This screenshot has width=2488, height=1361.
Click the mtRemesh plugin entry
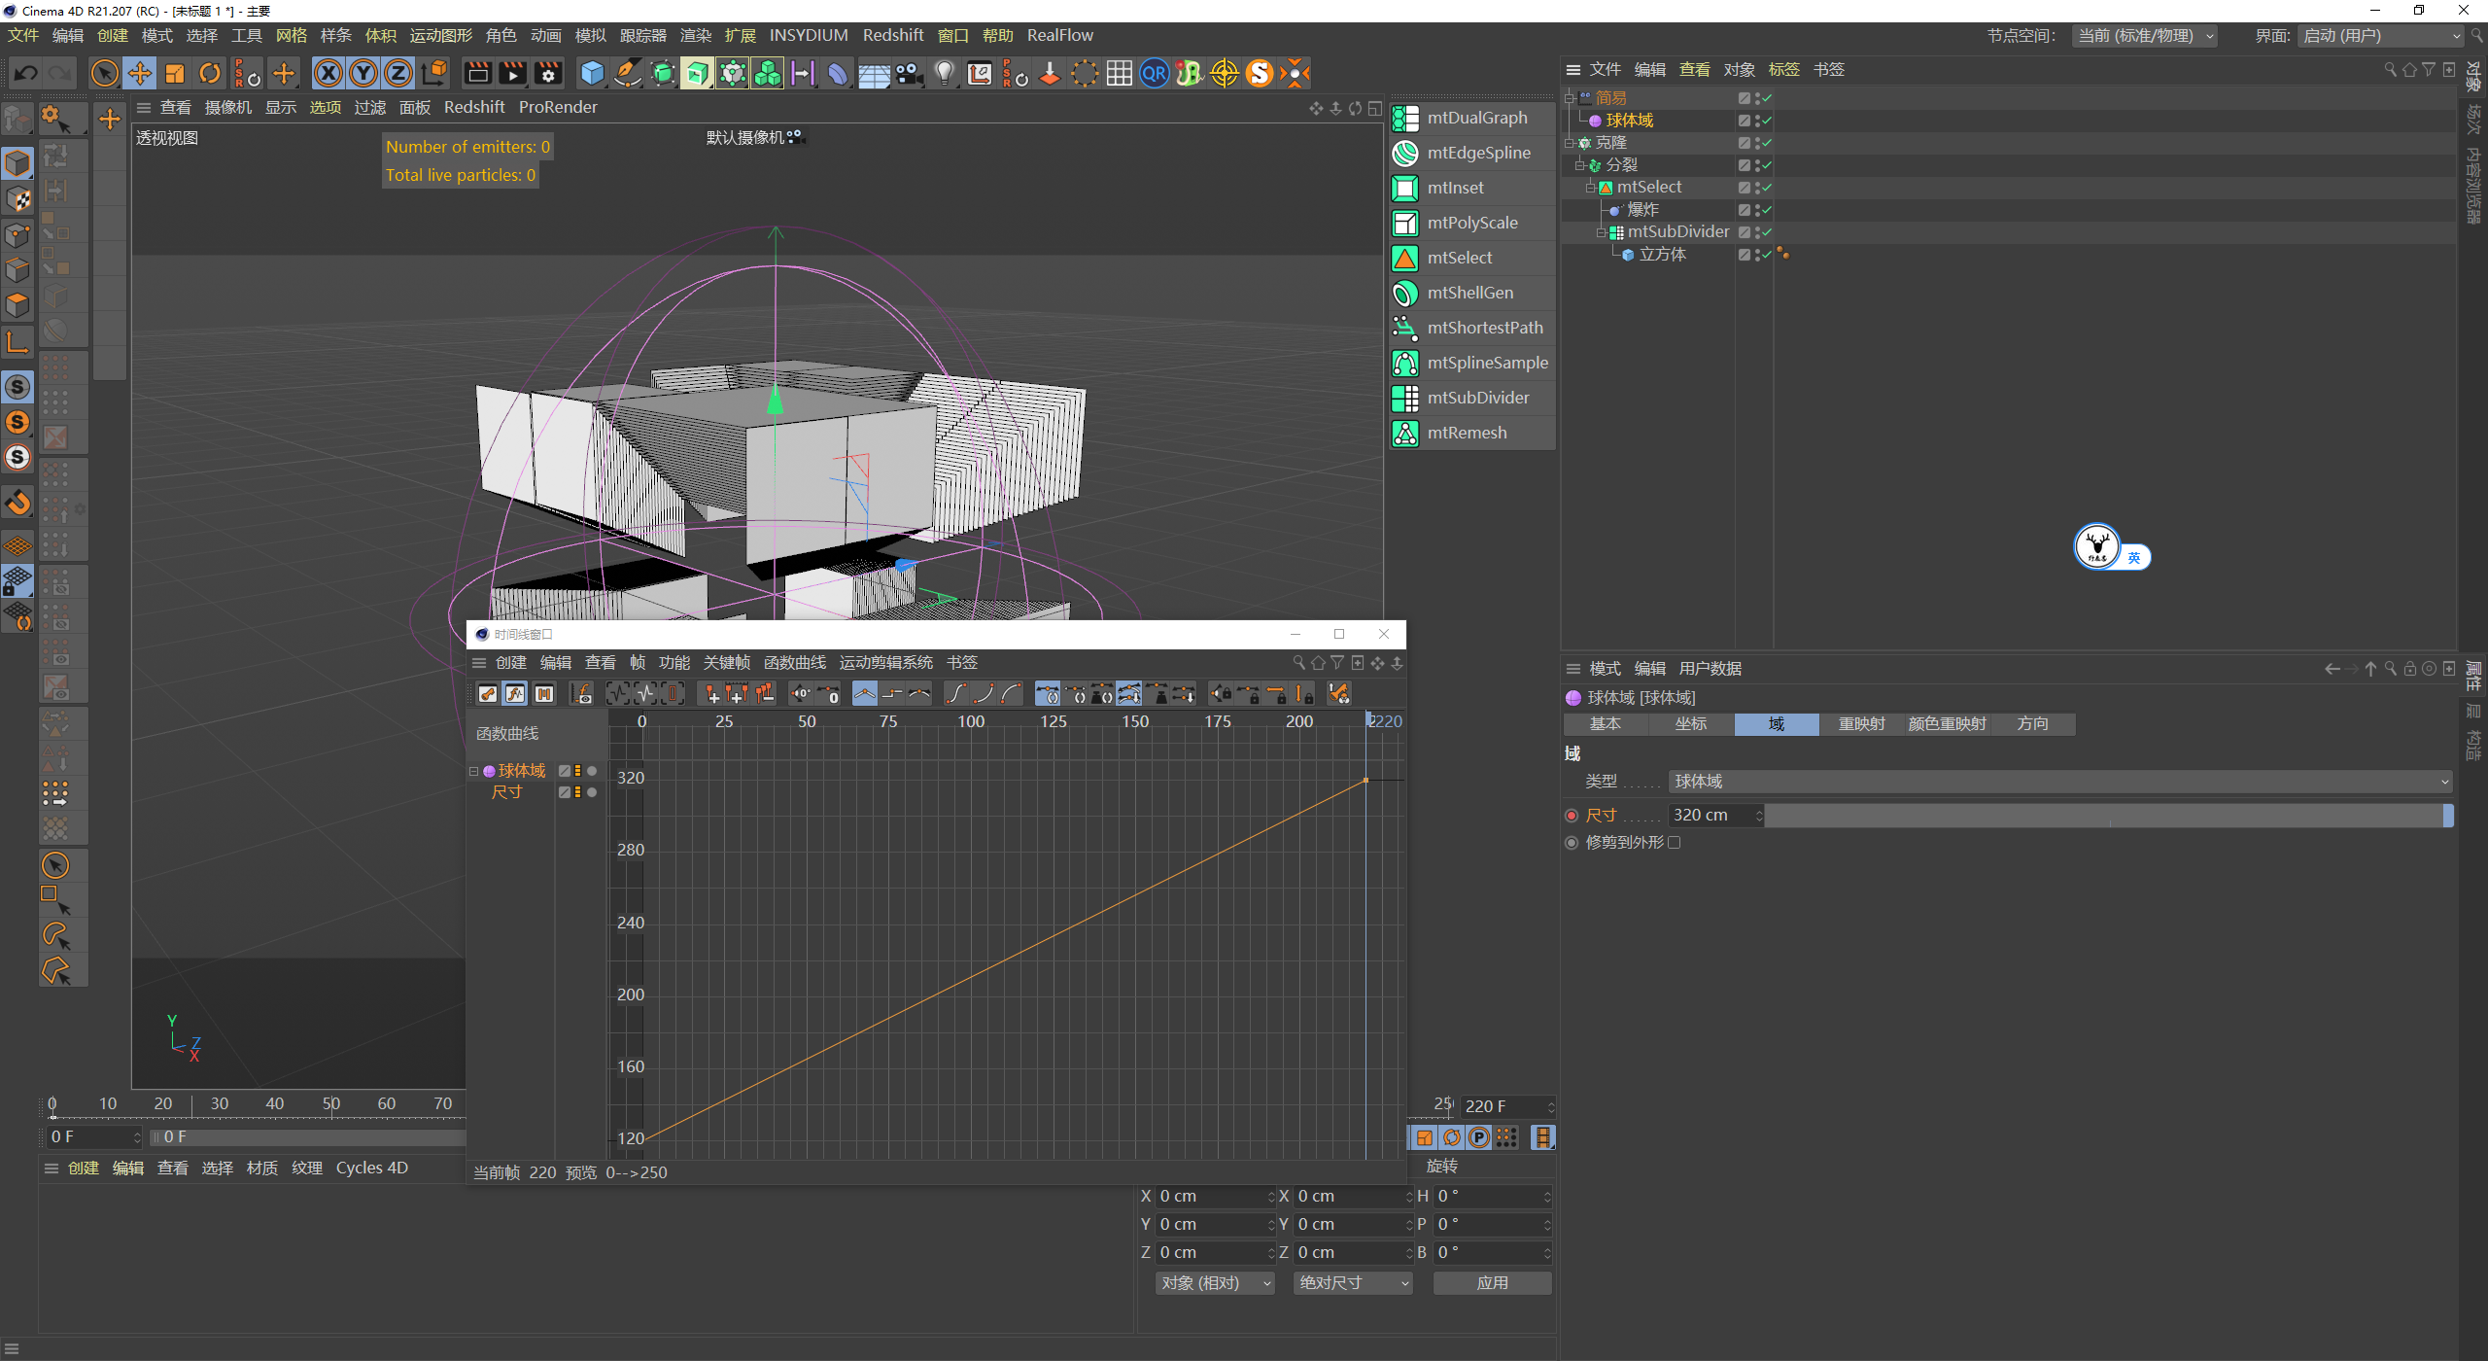[1467, 433]
